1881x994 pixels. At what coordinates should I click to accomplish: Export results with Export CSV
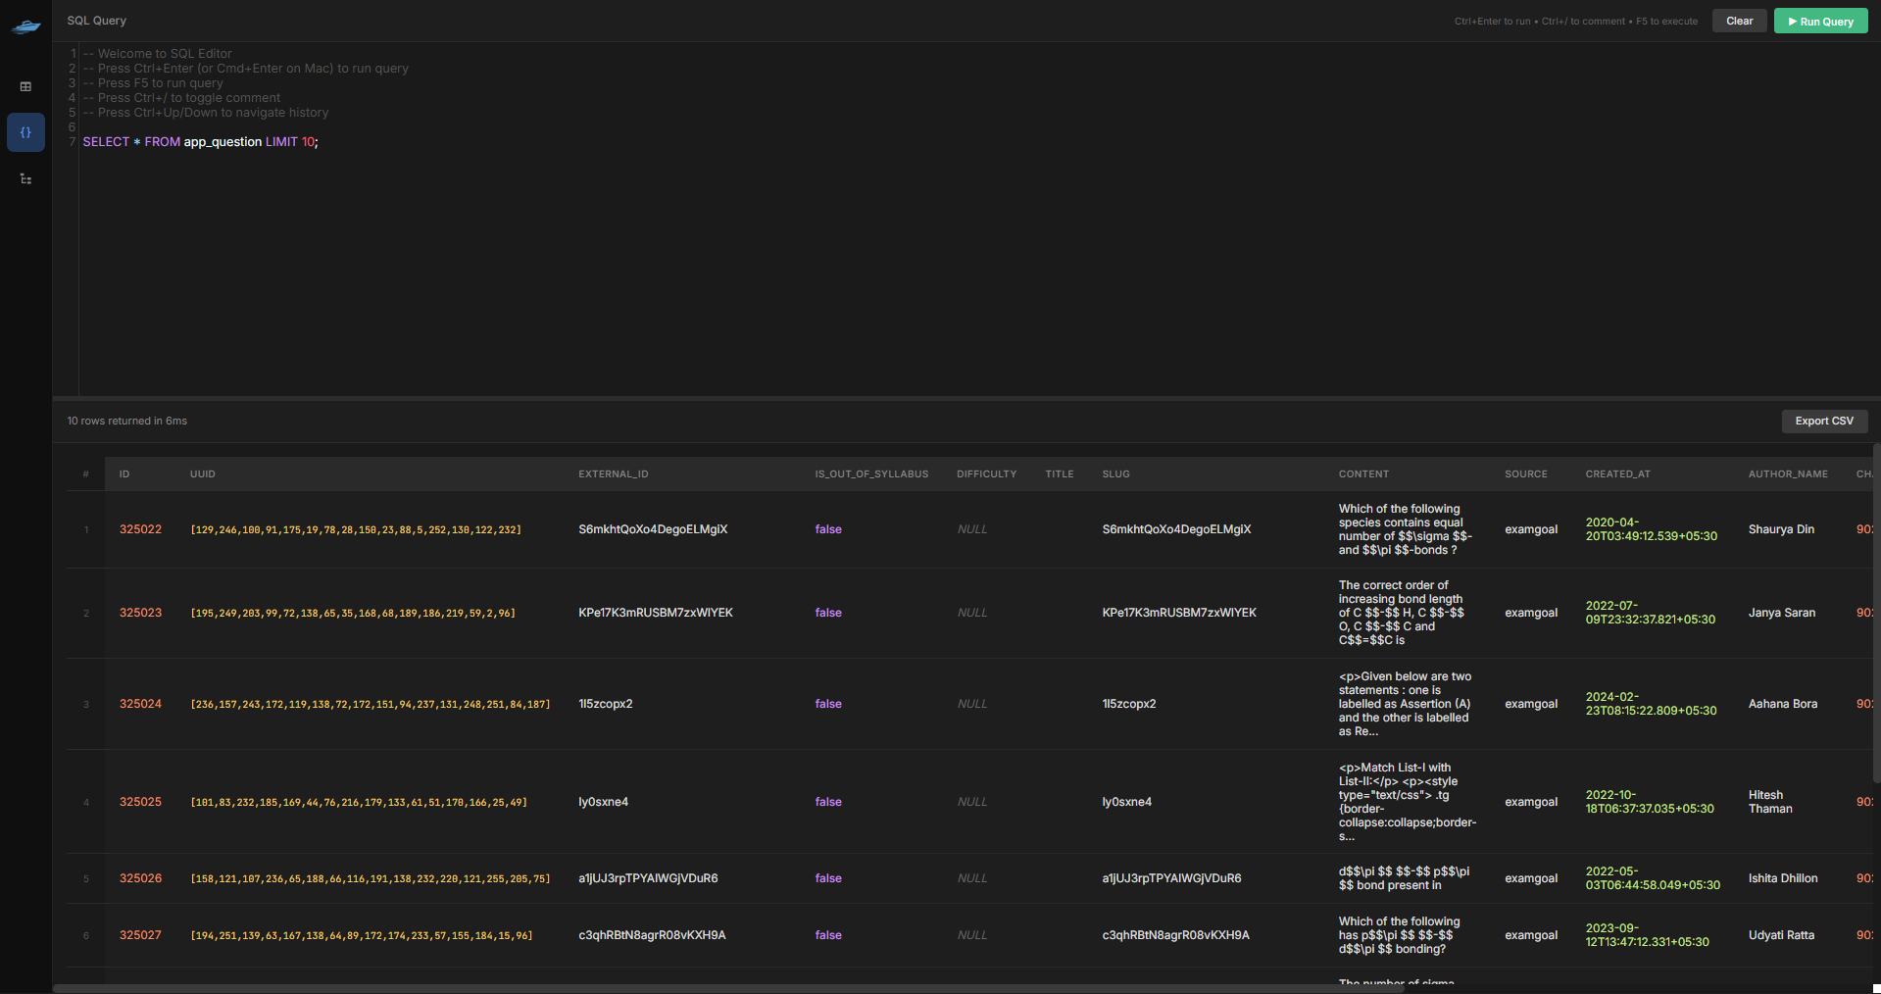pos(1823,421)
